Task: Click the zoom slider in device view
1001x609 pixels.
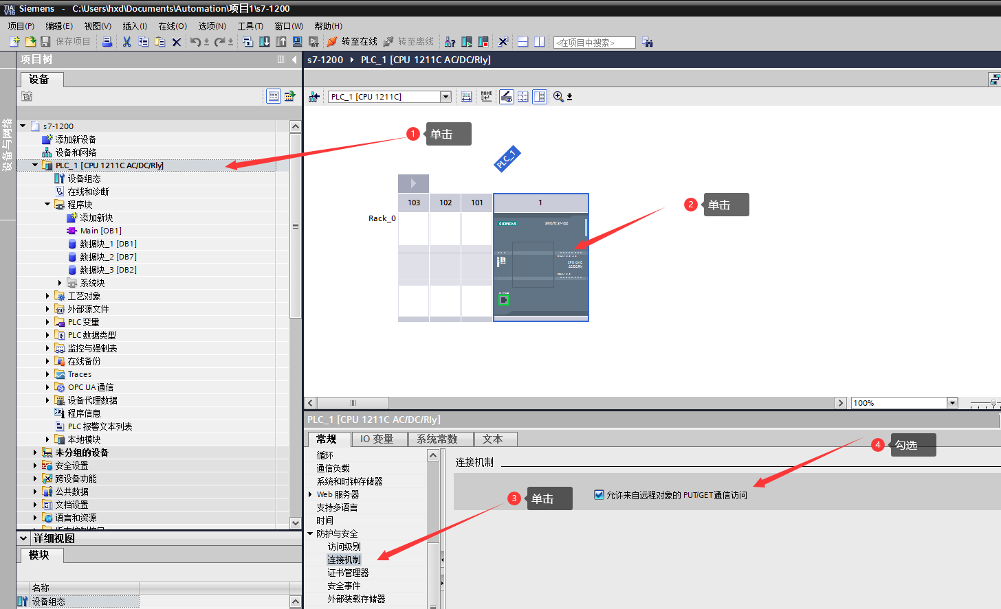Action: [x=993, y=403]
